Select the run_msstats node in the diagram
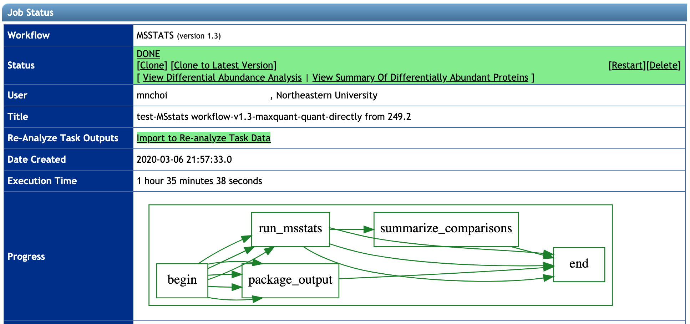 [x=290, y=229]
